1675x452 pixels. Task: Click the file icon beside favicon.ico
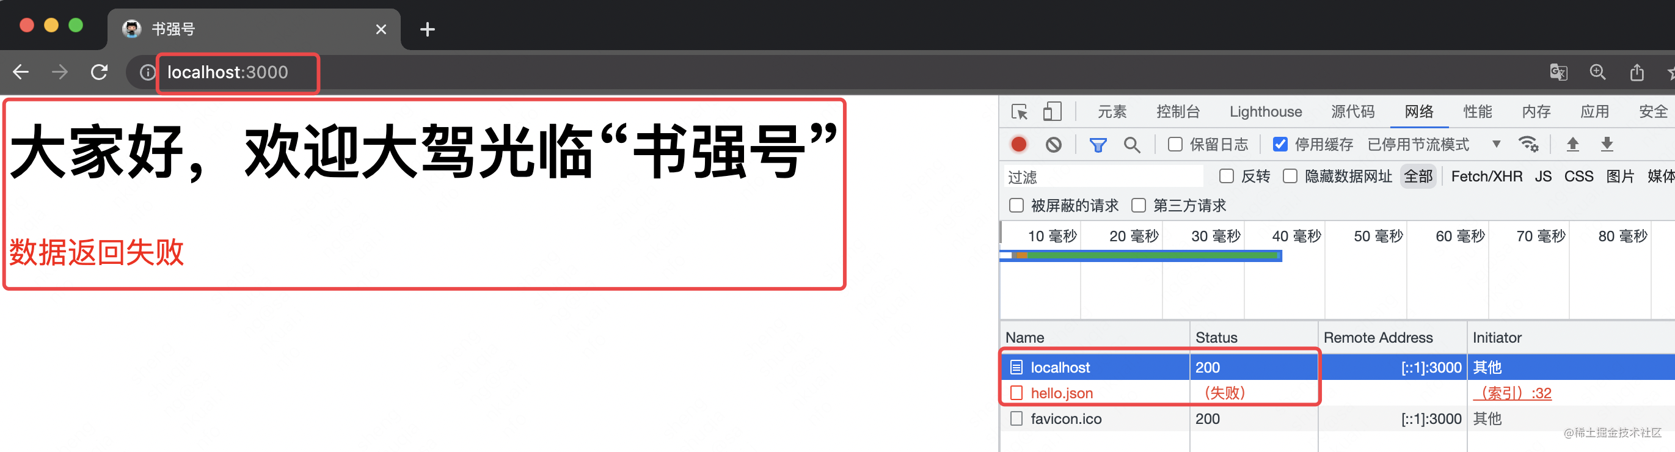tap(1016, 418)
